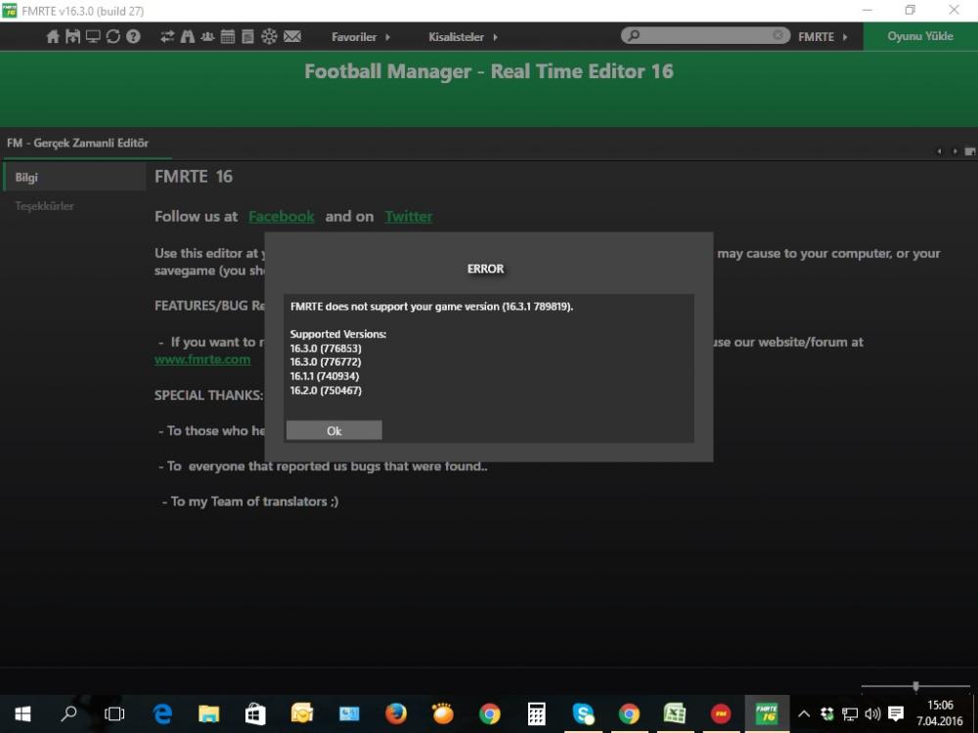Open the calendar icon in toolbar
The height and width of the screenshot is (733, 978).
click(x=228, y=37)
